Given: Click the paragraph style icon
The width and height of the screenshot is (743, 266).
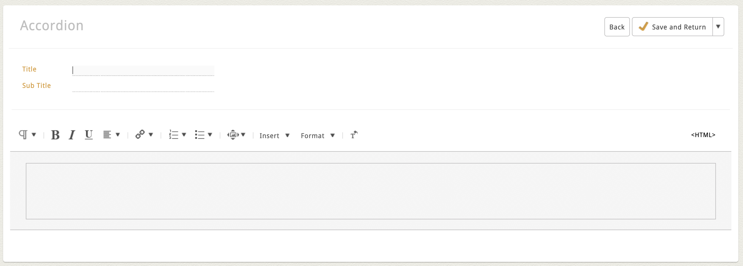Looking at the screenshot, I should click(23, 135).
